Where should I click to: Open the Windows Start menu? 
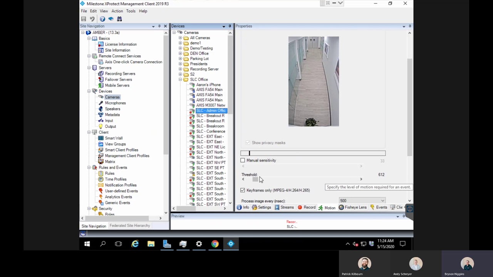click(x=87, y=244)
